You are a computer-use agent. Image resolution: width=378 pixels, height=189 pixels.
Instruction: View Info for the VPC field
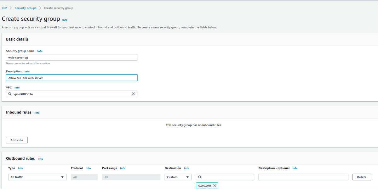tap(17, 87)
